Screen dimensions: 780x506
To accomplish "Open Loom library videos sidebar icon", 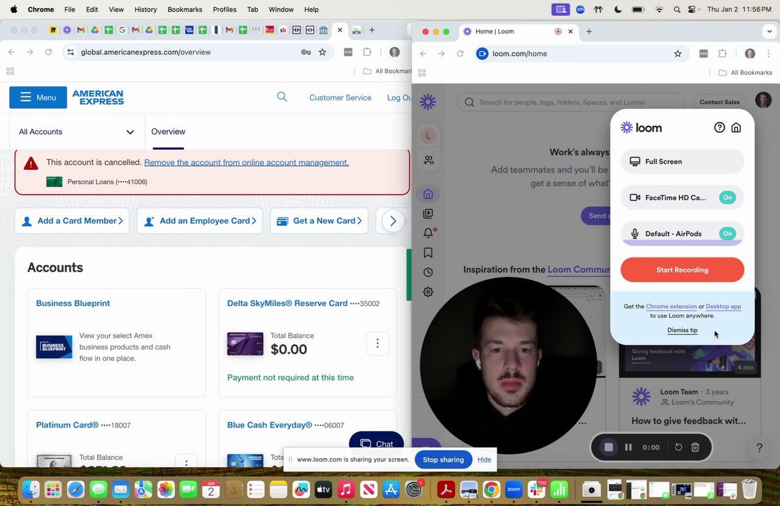I will pyautogui.click(x=428, y=214).
